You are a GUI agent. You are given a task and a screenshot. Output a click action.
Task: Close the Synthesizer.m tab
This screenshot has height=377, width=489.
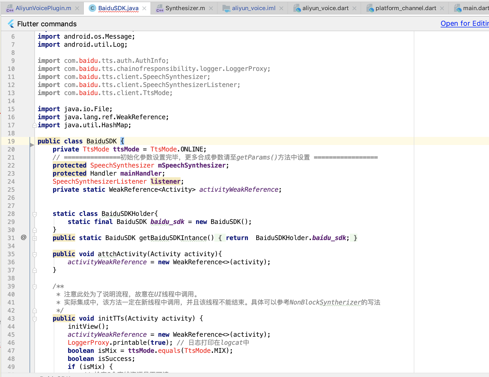[211, 8]
